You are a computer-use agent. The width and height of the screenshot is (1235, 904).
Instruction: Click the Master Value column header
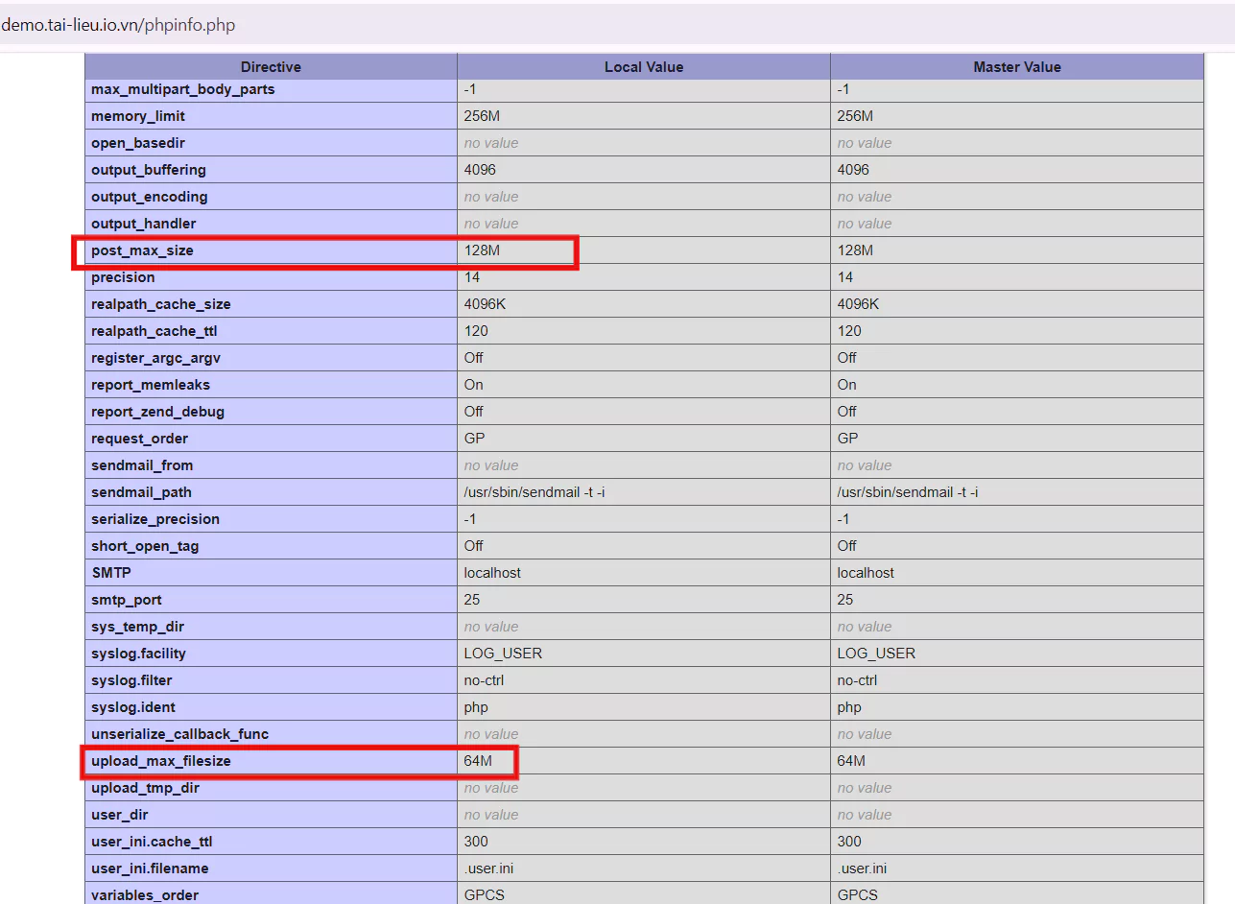1016,66
